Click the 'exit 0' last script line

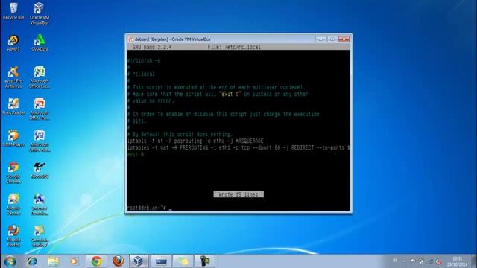coord(136,154)
